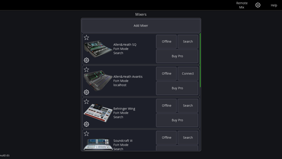The height and width of the screenshot is (159, 282).
Task: Favorite the Allen&Heath Avantis mixer star
Action: tap(86, 70)
